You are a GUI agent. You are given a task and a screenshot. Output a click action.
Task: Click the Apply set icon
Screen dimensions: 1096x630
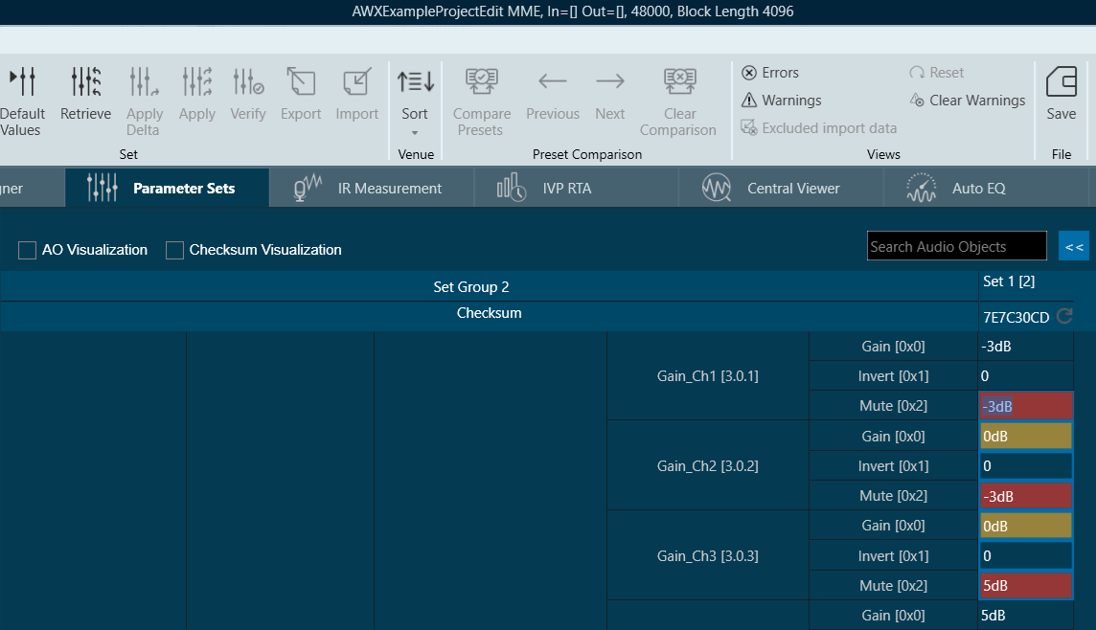pyautogui.click(x=196, y=81)
